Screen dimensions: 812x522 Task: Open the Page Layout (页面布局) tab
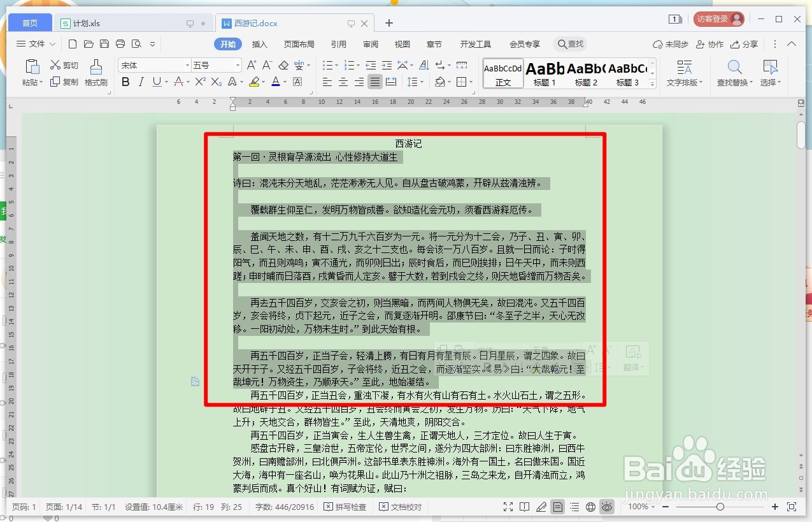click(299, 44)
